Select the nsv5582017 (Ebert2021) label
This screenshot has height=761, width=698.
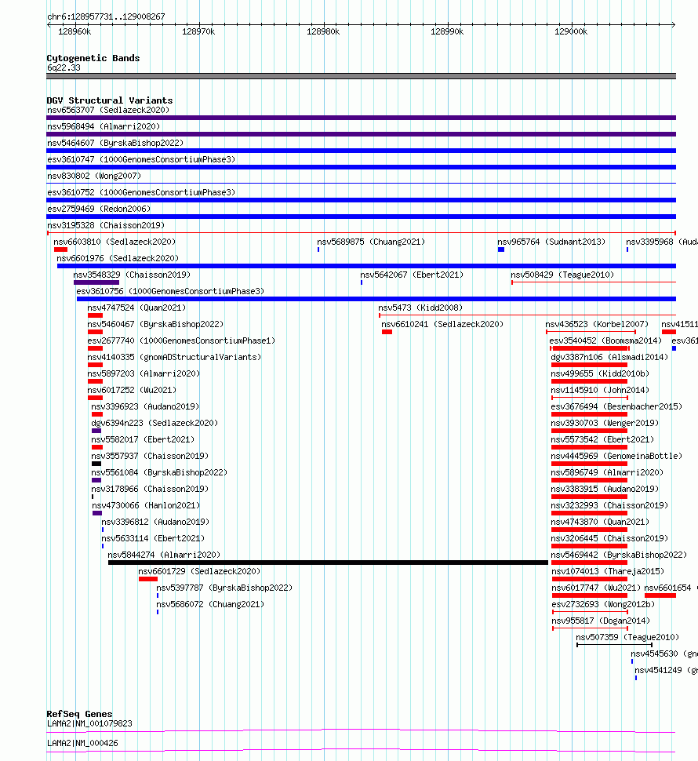tap(143, 440)
